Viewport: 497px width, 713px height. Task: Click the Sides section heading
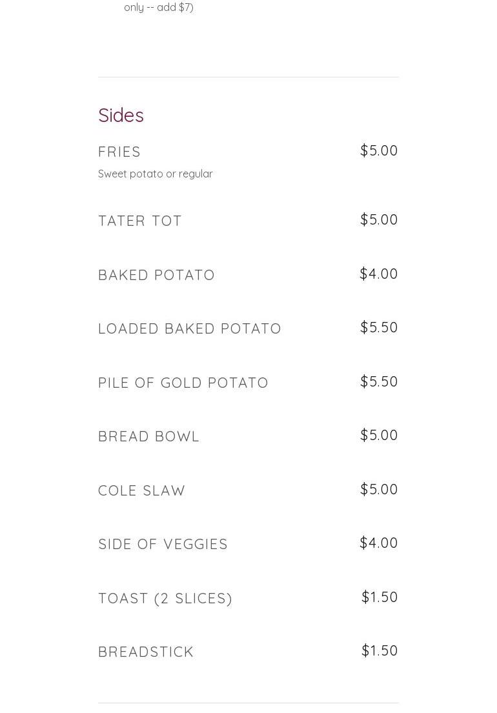tap(121, 115)
